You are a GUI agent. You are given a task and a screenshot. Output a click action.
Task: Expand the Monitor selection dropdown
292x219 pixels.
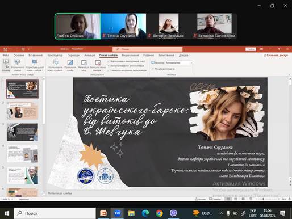(x=179, y=62)
